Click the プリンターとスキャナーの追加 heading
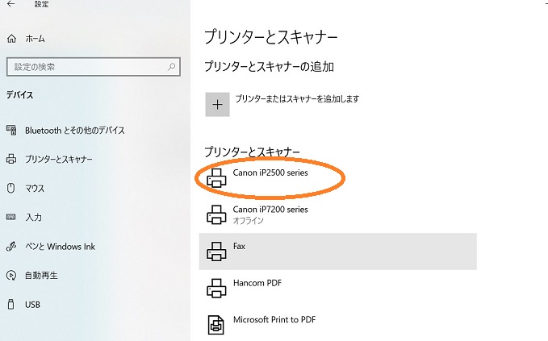The height and width of the screenshot is (341, 548). point(269,66)
